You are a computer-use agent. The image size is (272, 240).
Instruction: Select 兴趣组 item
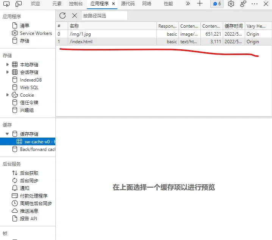[27, 110]
